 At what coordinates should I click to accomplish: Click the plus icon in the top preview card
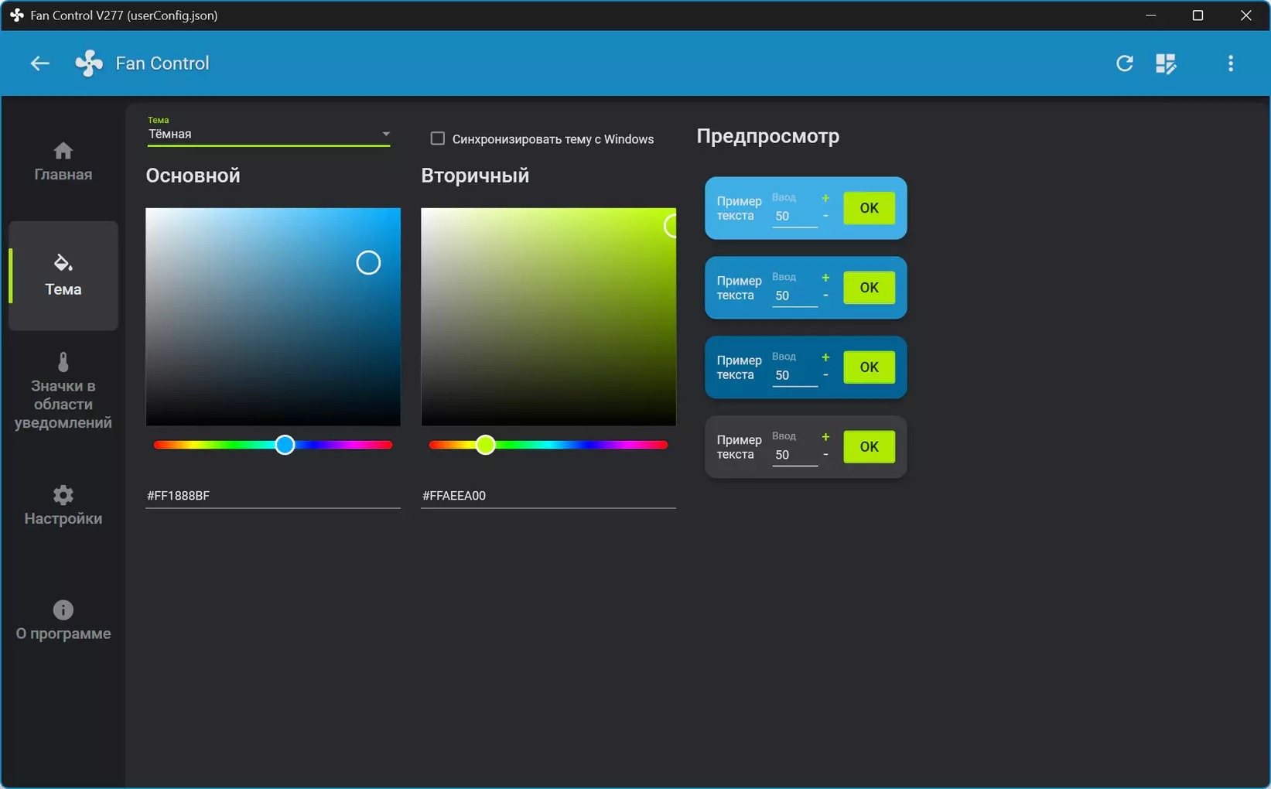(825, 199)
